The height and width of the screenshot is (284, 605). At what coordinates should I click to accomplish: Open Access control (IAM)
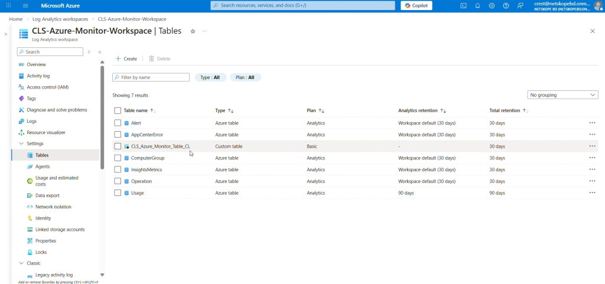pyautogui.click(x=47, y=87)
